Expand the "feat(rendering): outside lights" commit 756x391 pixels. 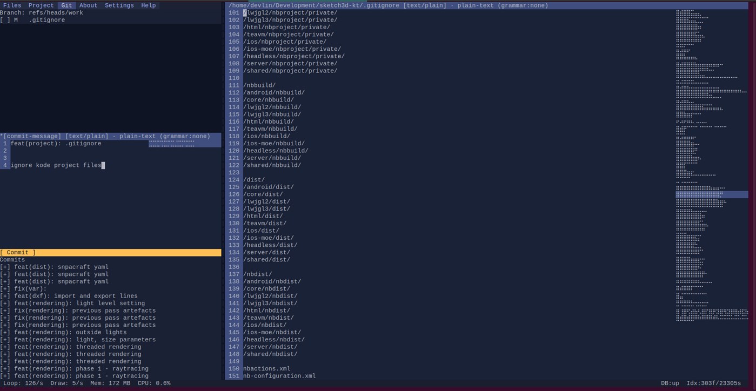(5, 333)
